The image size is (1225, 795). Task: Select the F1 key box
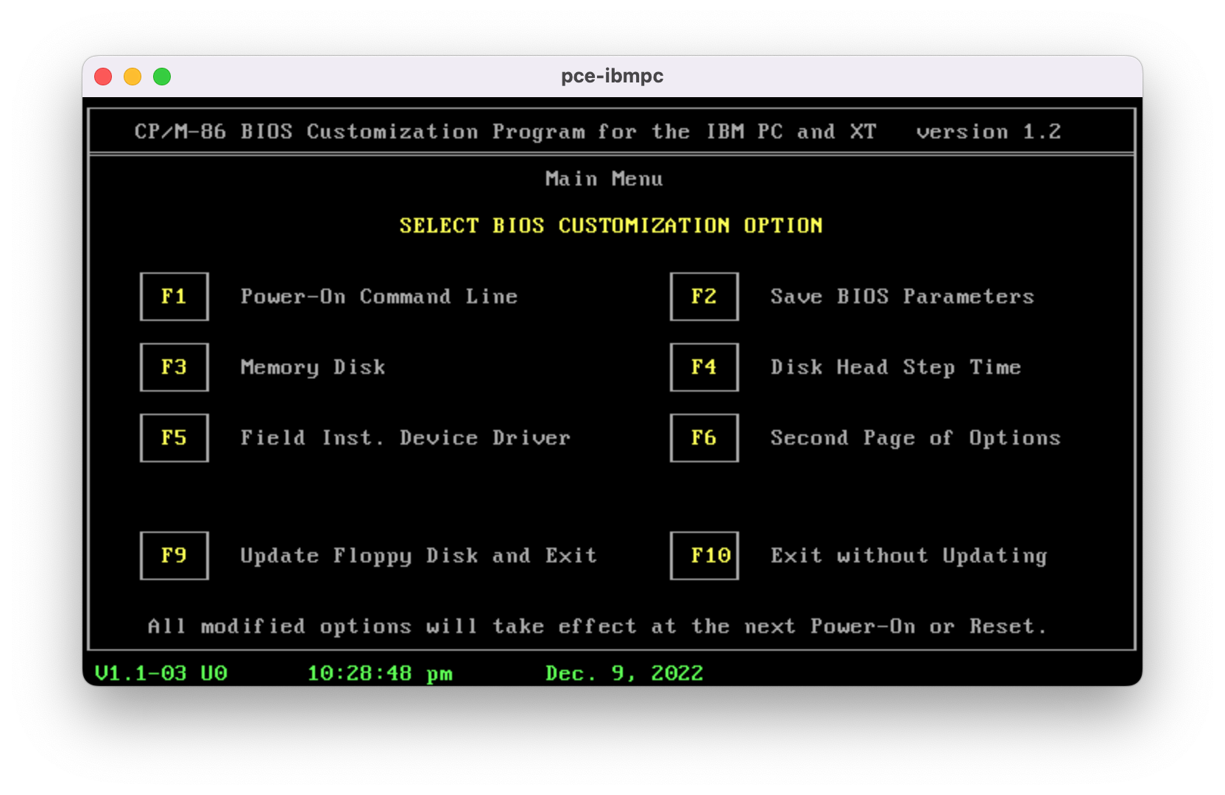point(174,297)
